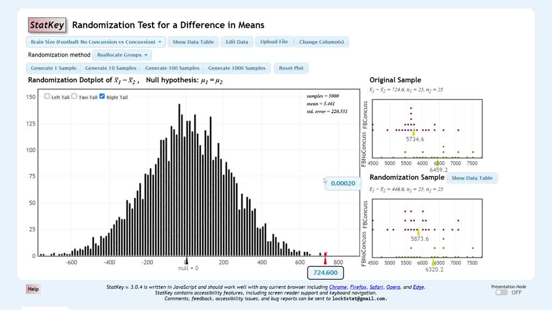552x310 pixels.
Task: Show Data Table for the Randomization Sample
Action: pyautogui.click(x=472, y=178)
